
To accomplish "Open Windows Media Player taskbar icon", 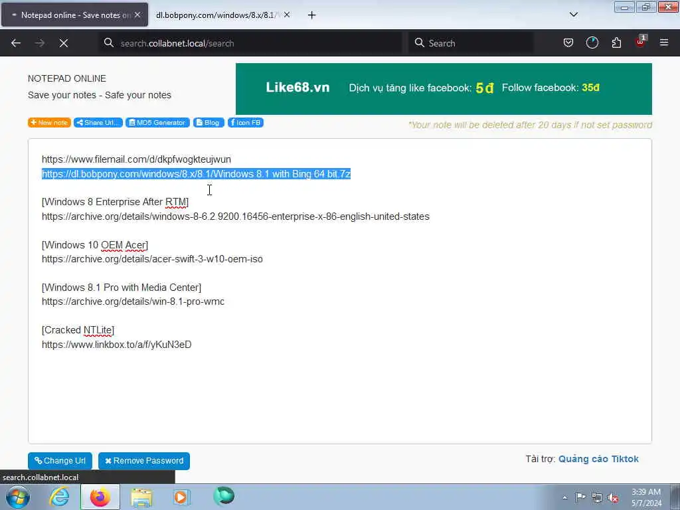I will 181,497.
